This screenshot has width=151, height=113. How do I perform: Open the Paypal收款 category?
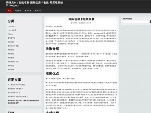point(12,30)
